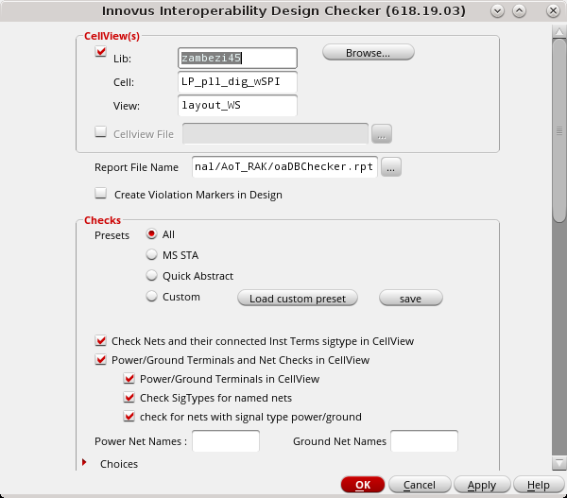
Task: Open the library Browse... dialog
Action: [369, 52]
